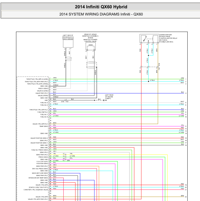Click the 'VALVE (CLOSE)' pin label

(42, 91)
